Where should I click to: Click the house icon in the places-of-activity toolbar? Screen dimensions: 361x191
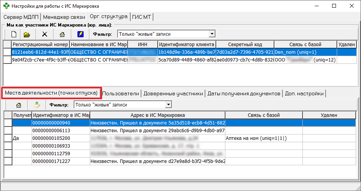coord(18,105)
